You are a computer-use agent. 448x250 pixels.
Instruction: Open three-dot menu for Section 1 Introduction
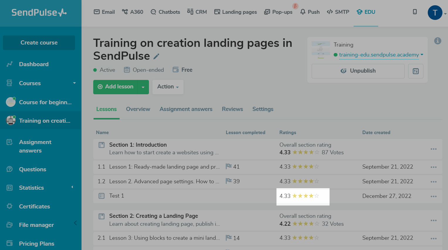pyautogui.click(x=433, y=149)
